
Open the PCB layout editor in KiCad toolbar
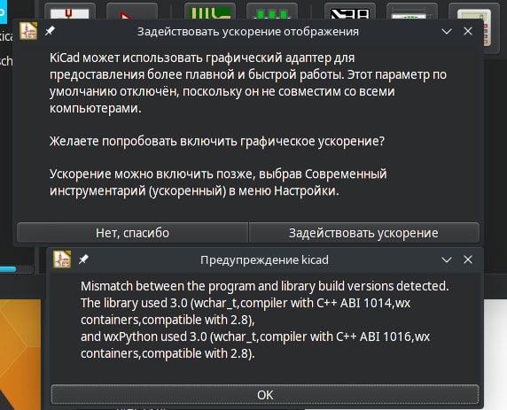click(210, 12)
